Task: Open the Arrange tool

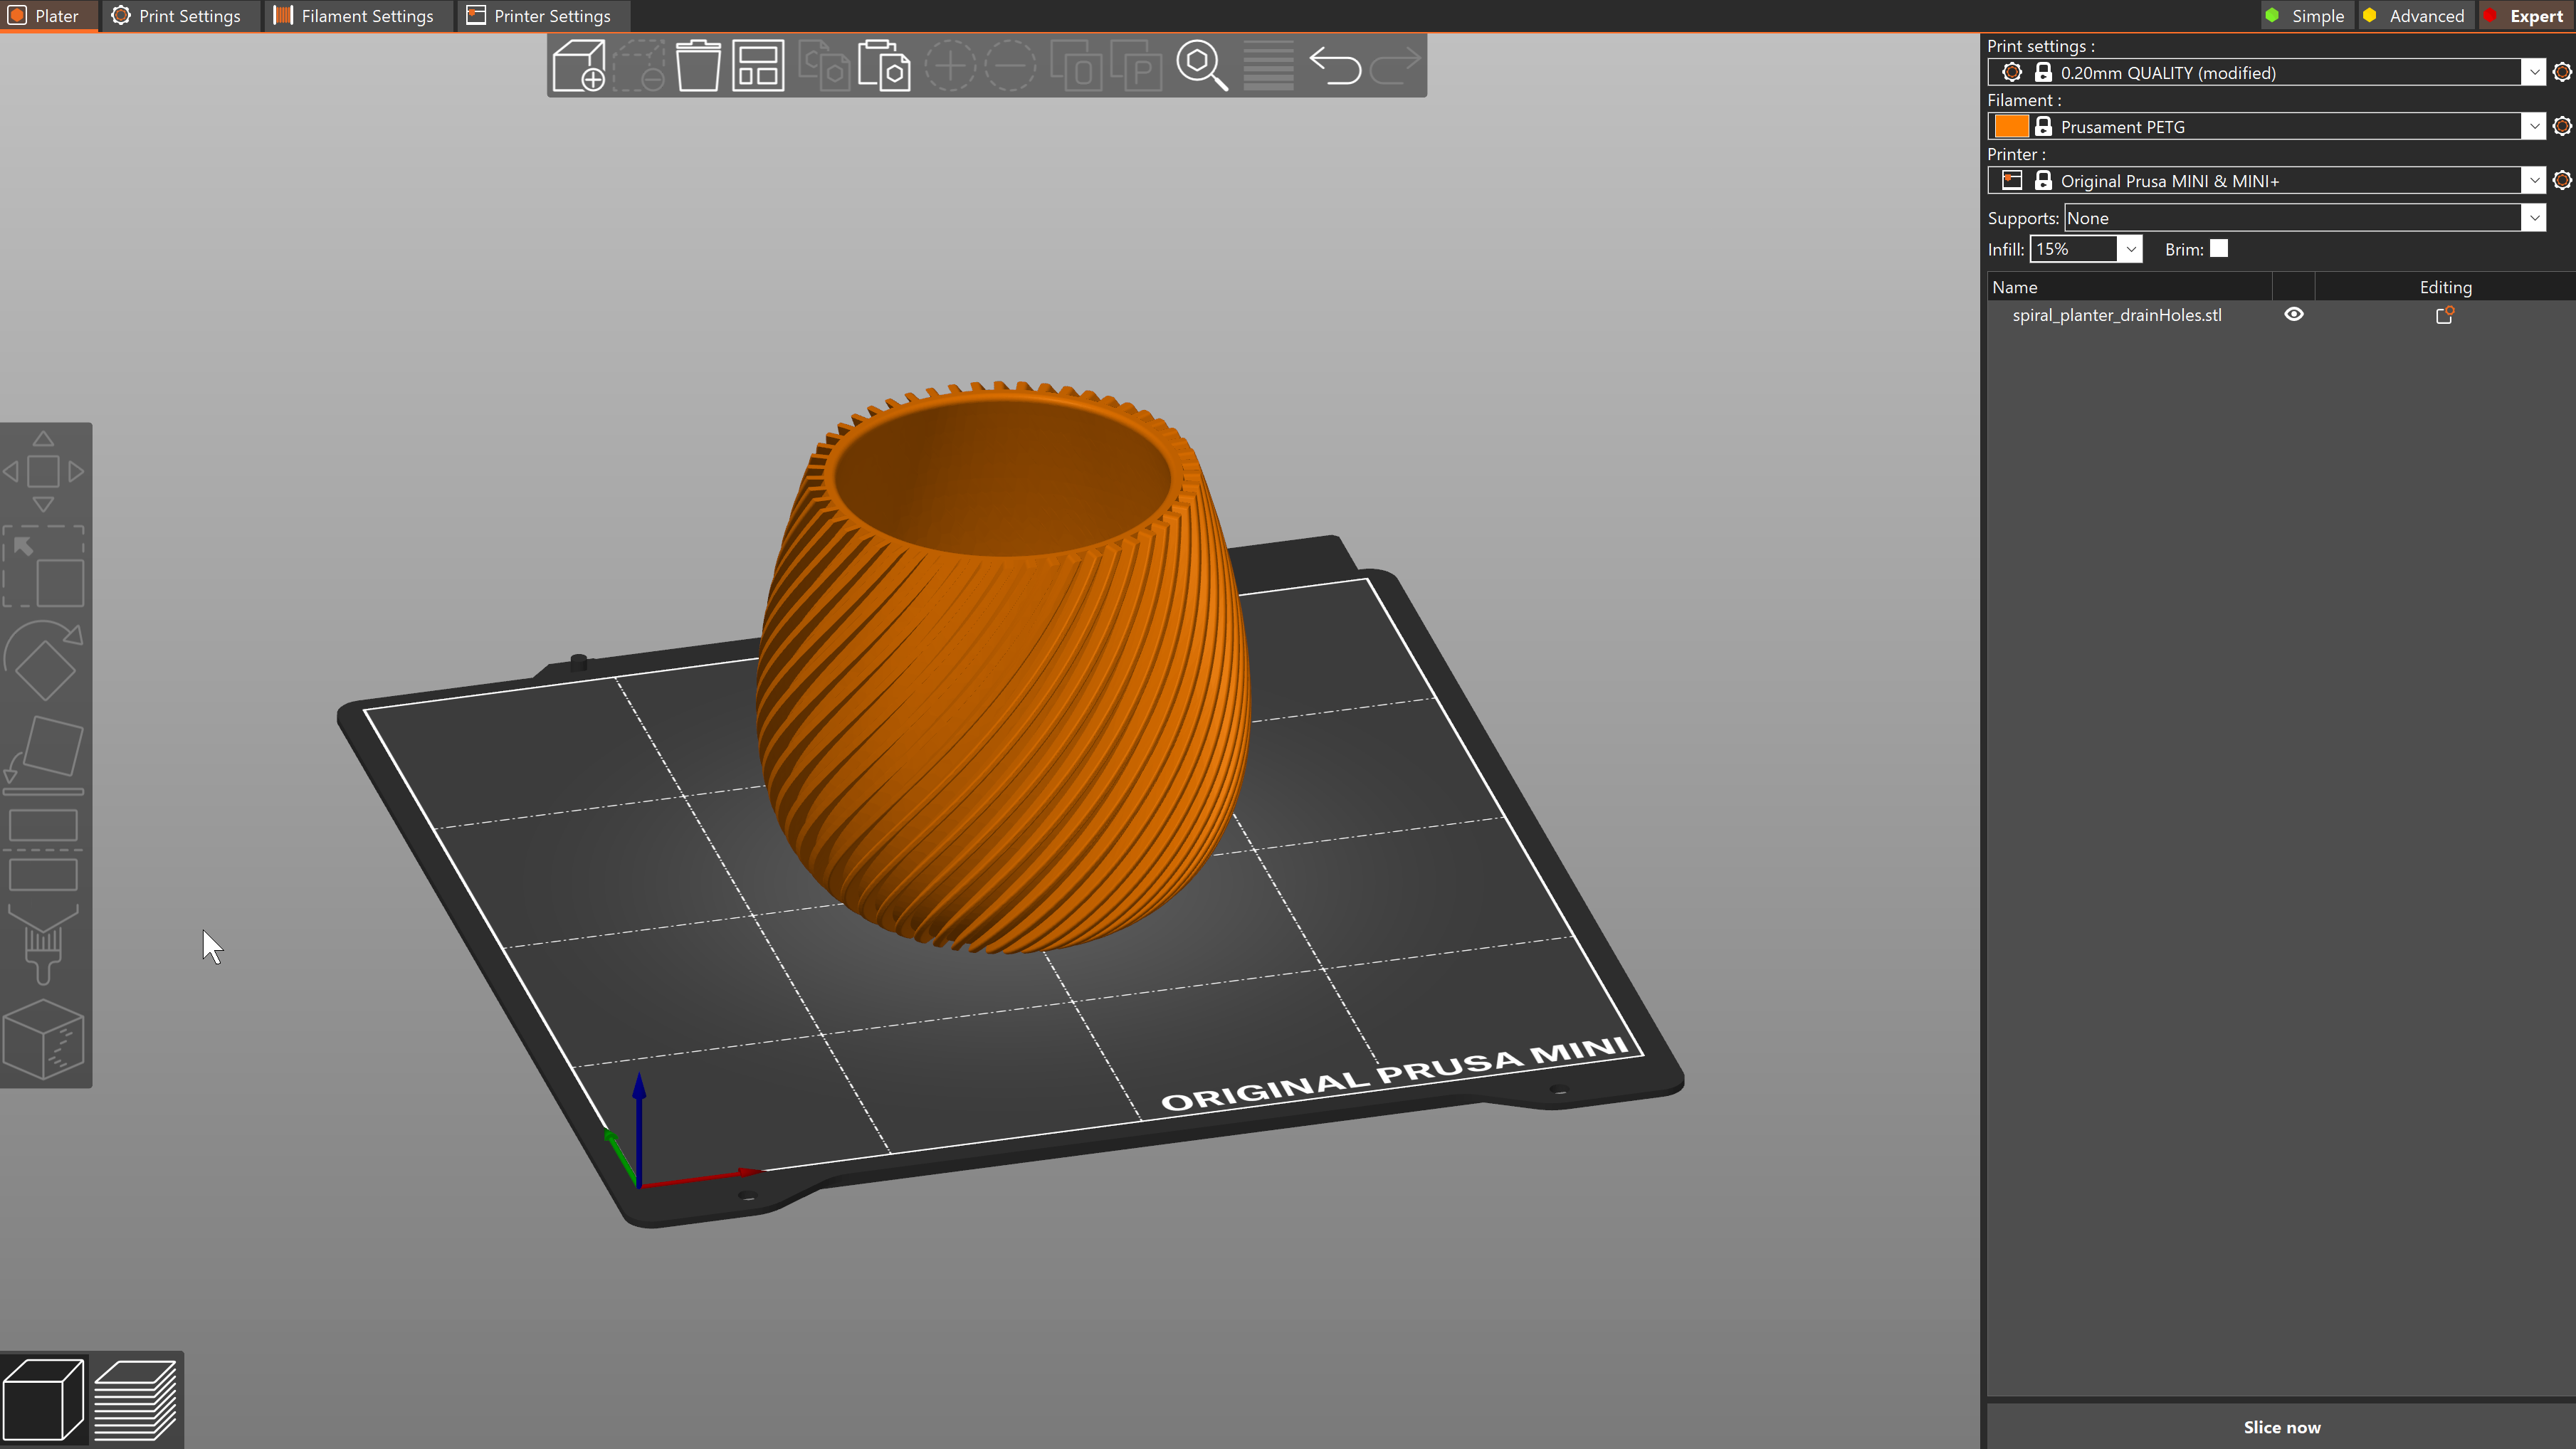Action: 757,65
